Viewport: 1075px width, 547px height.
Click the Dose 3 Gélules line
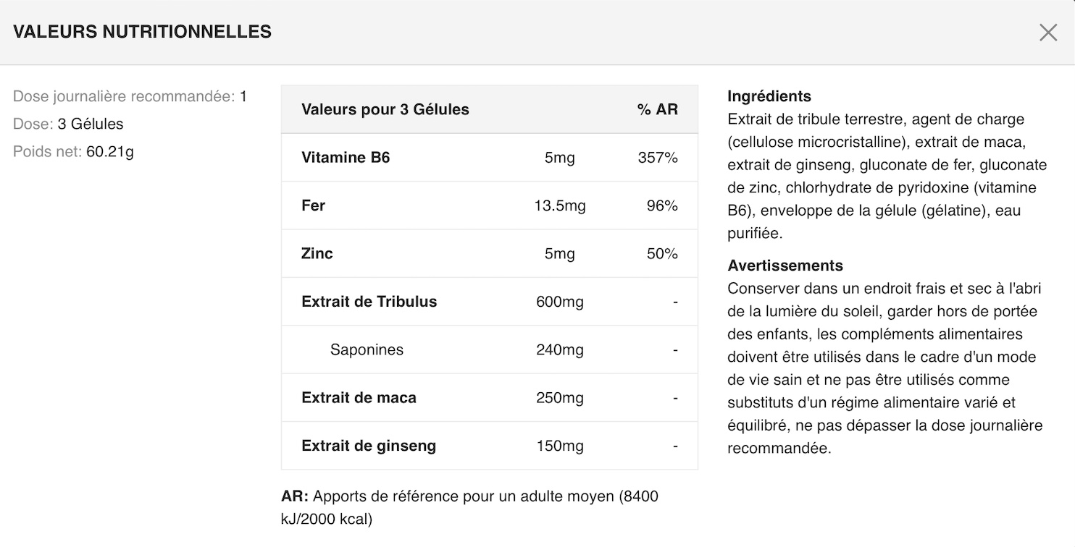[x=68, y=124]
